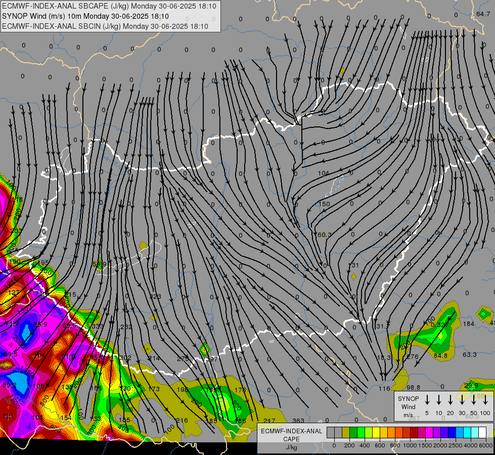This screenshot has width=495, height=455.
Task: Click the 217 value on the olive area
Action: pos(269,421)
